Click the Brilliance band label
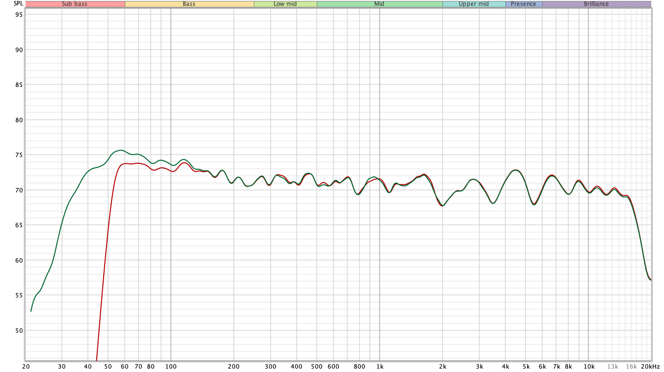The height and width of the screenshot is (372, 664). pos(596,4)
